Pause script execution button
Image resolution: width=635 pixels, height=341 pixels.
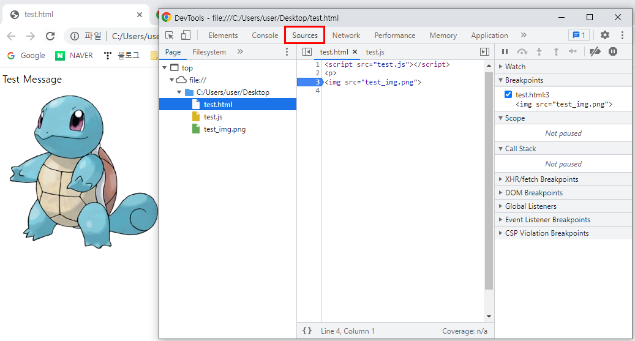point(505,51)
